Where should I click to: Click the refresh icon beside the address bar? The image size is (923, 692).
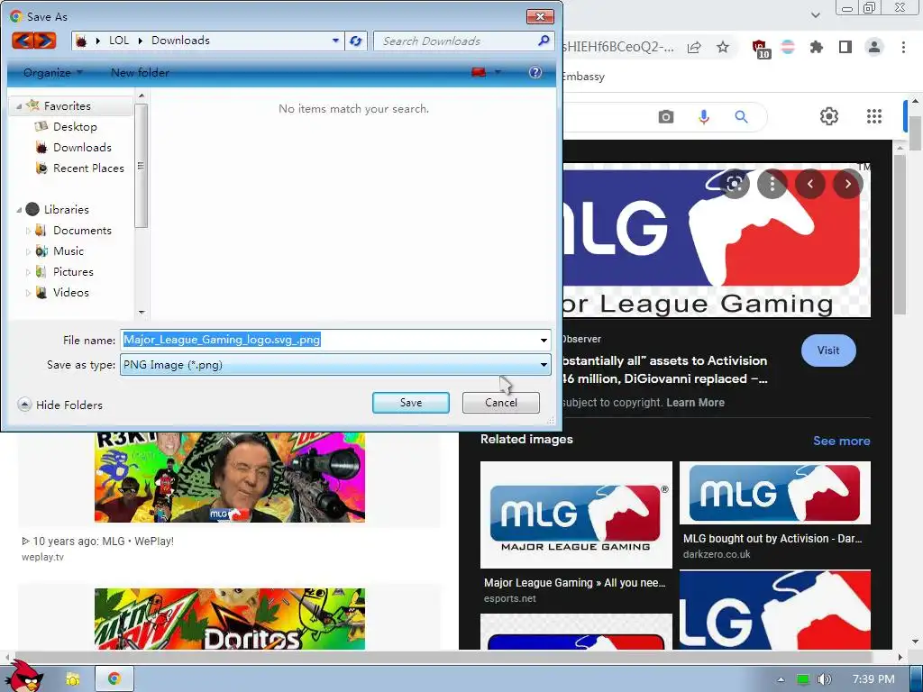coord(355,41)
